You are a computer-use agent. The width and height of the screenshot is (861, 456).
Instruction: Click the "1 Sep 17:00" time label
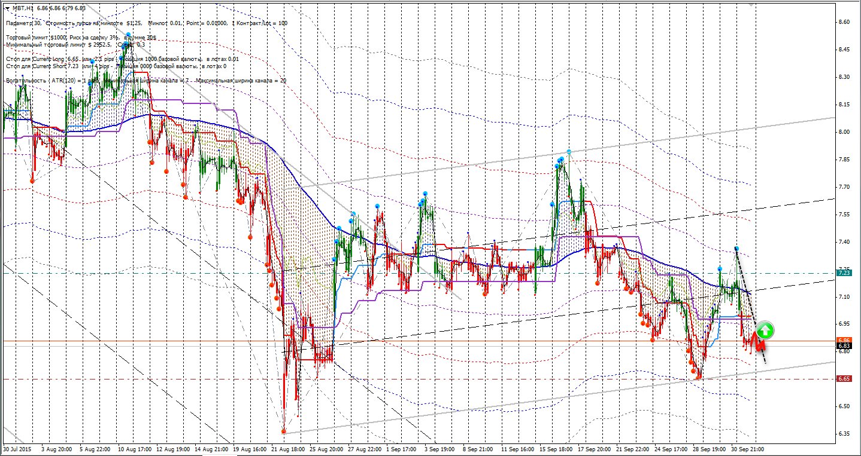click(x=401, y=448)
